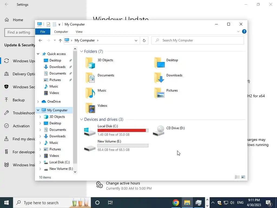Switch to large icons view layout icon
This screenshot has height=208, width=277.
(x=243, y=177)
